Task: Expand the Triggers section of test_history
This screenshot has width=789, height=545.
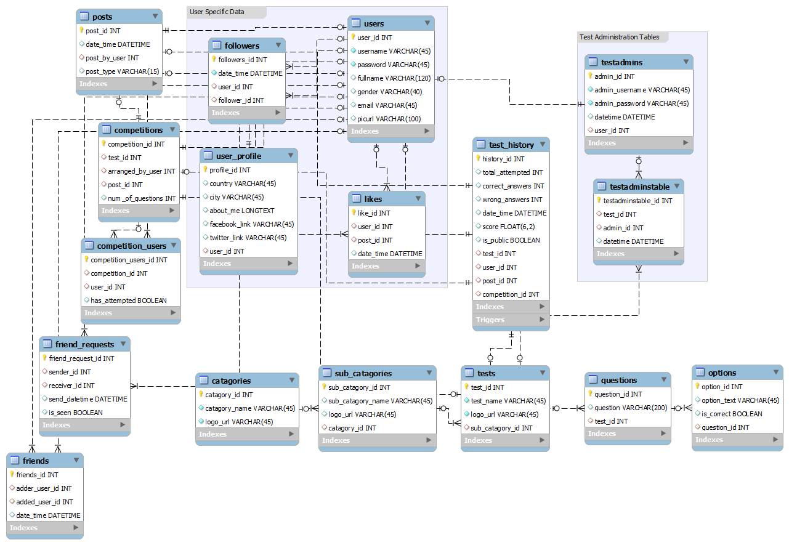Action: coord(541,320)
